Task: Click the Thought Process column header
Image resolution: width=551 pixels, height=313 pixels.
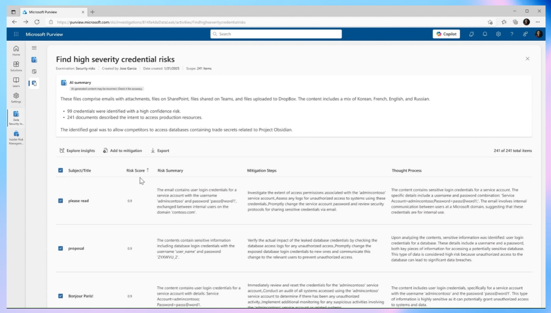Action: 407,170
